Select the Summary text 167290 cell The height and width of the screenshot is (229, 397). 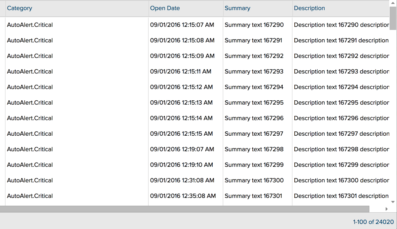click(254, 25)
